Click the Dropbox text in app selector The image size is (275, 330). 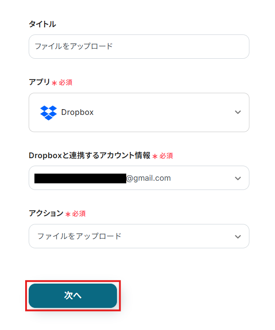[x=77, y=112]
